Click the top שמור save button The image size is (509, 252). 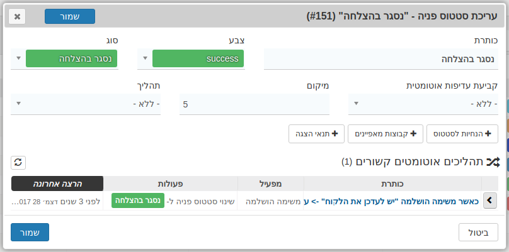(x=70, y=16)
